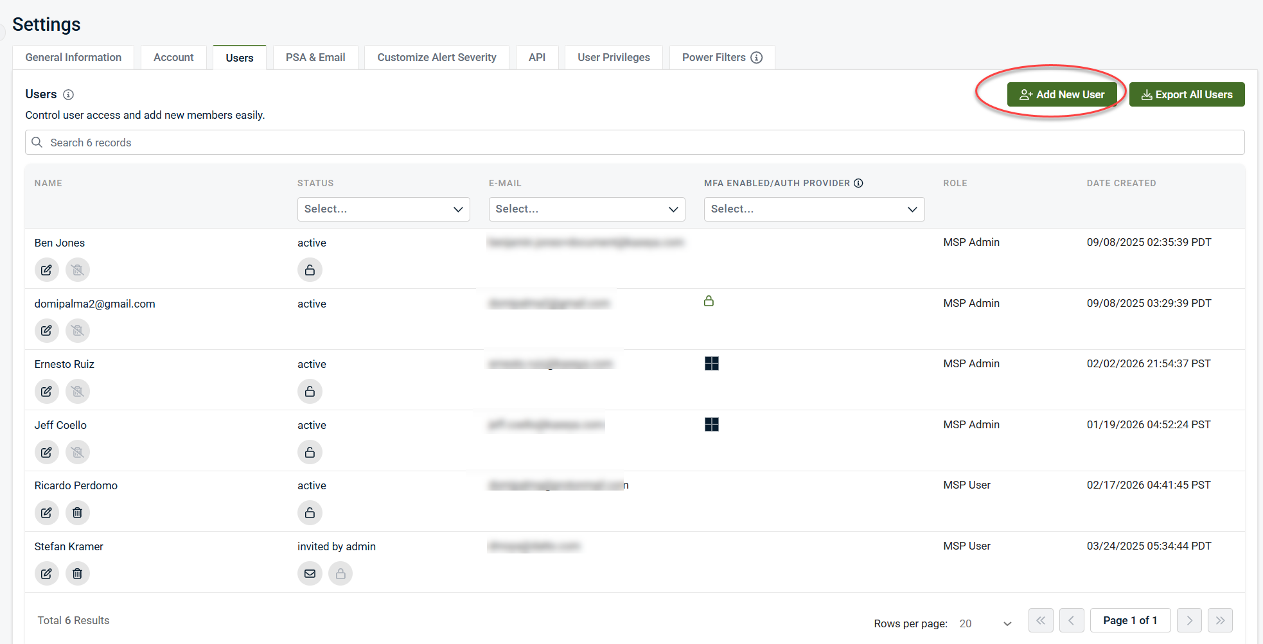Click the delete icon for Ricardo Perdomo
The image size is (1263, 644).
coord(77,512)
